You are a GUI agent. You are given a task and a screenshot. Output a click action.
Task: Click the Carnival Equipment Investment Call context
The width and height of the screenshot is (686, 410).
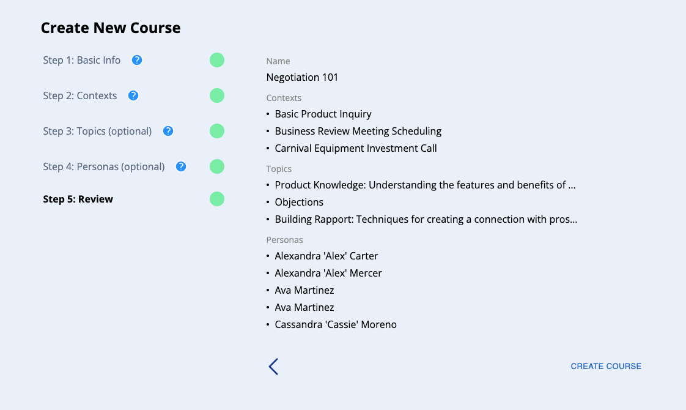pyautogui.click(x=356, y=148)
